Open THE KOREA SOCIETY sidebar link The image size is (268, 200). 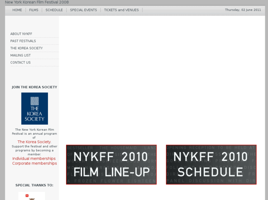coord(27,48)
